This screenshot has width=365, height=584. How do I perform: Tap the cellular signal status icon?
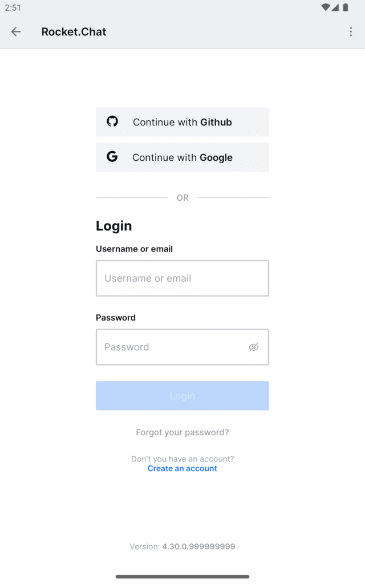[335, 7]
